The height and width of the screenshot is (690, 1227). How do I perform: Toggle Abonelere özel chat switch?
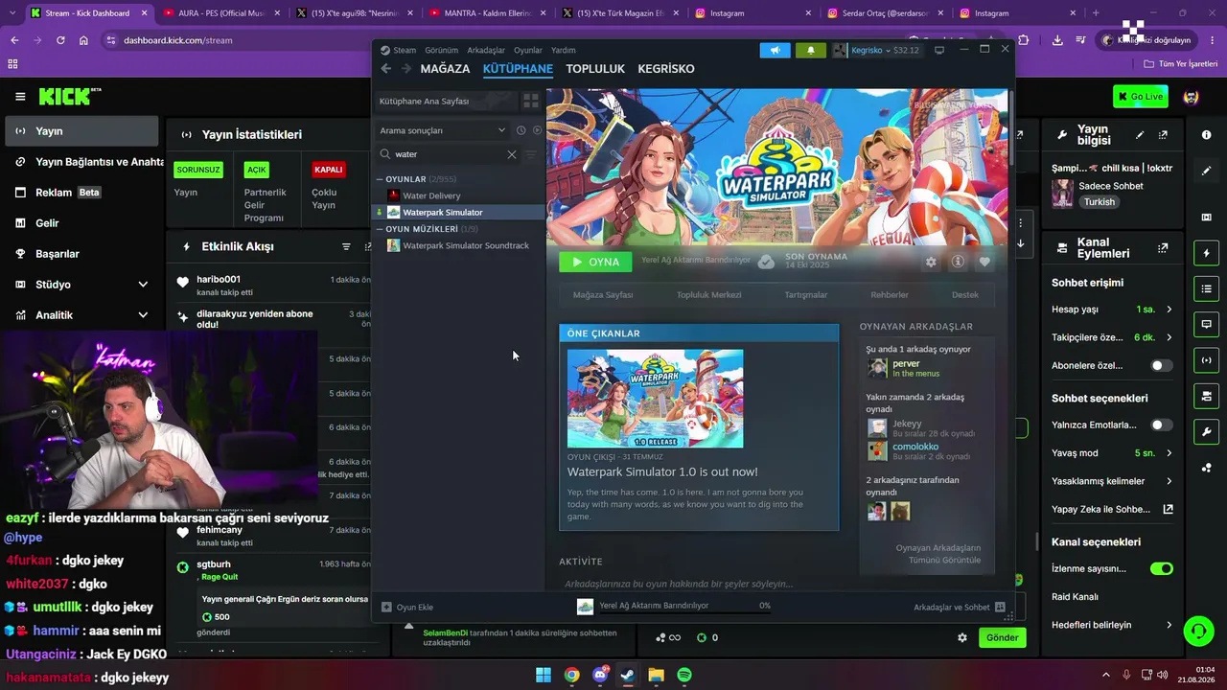[x=1161, y=365]
